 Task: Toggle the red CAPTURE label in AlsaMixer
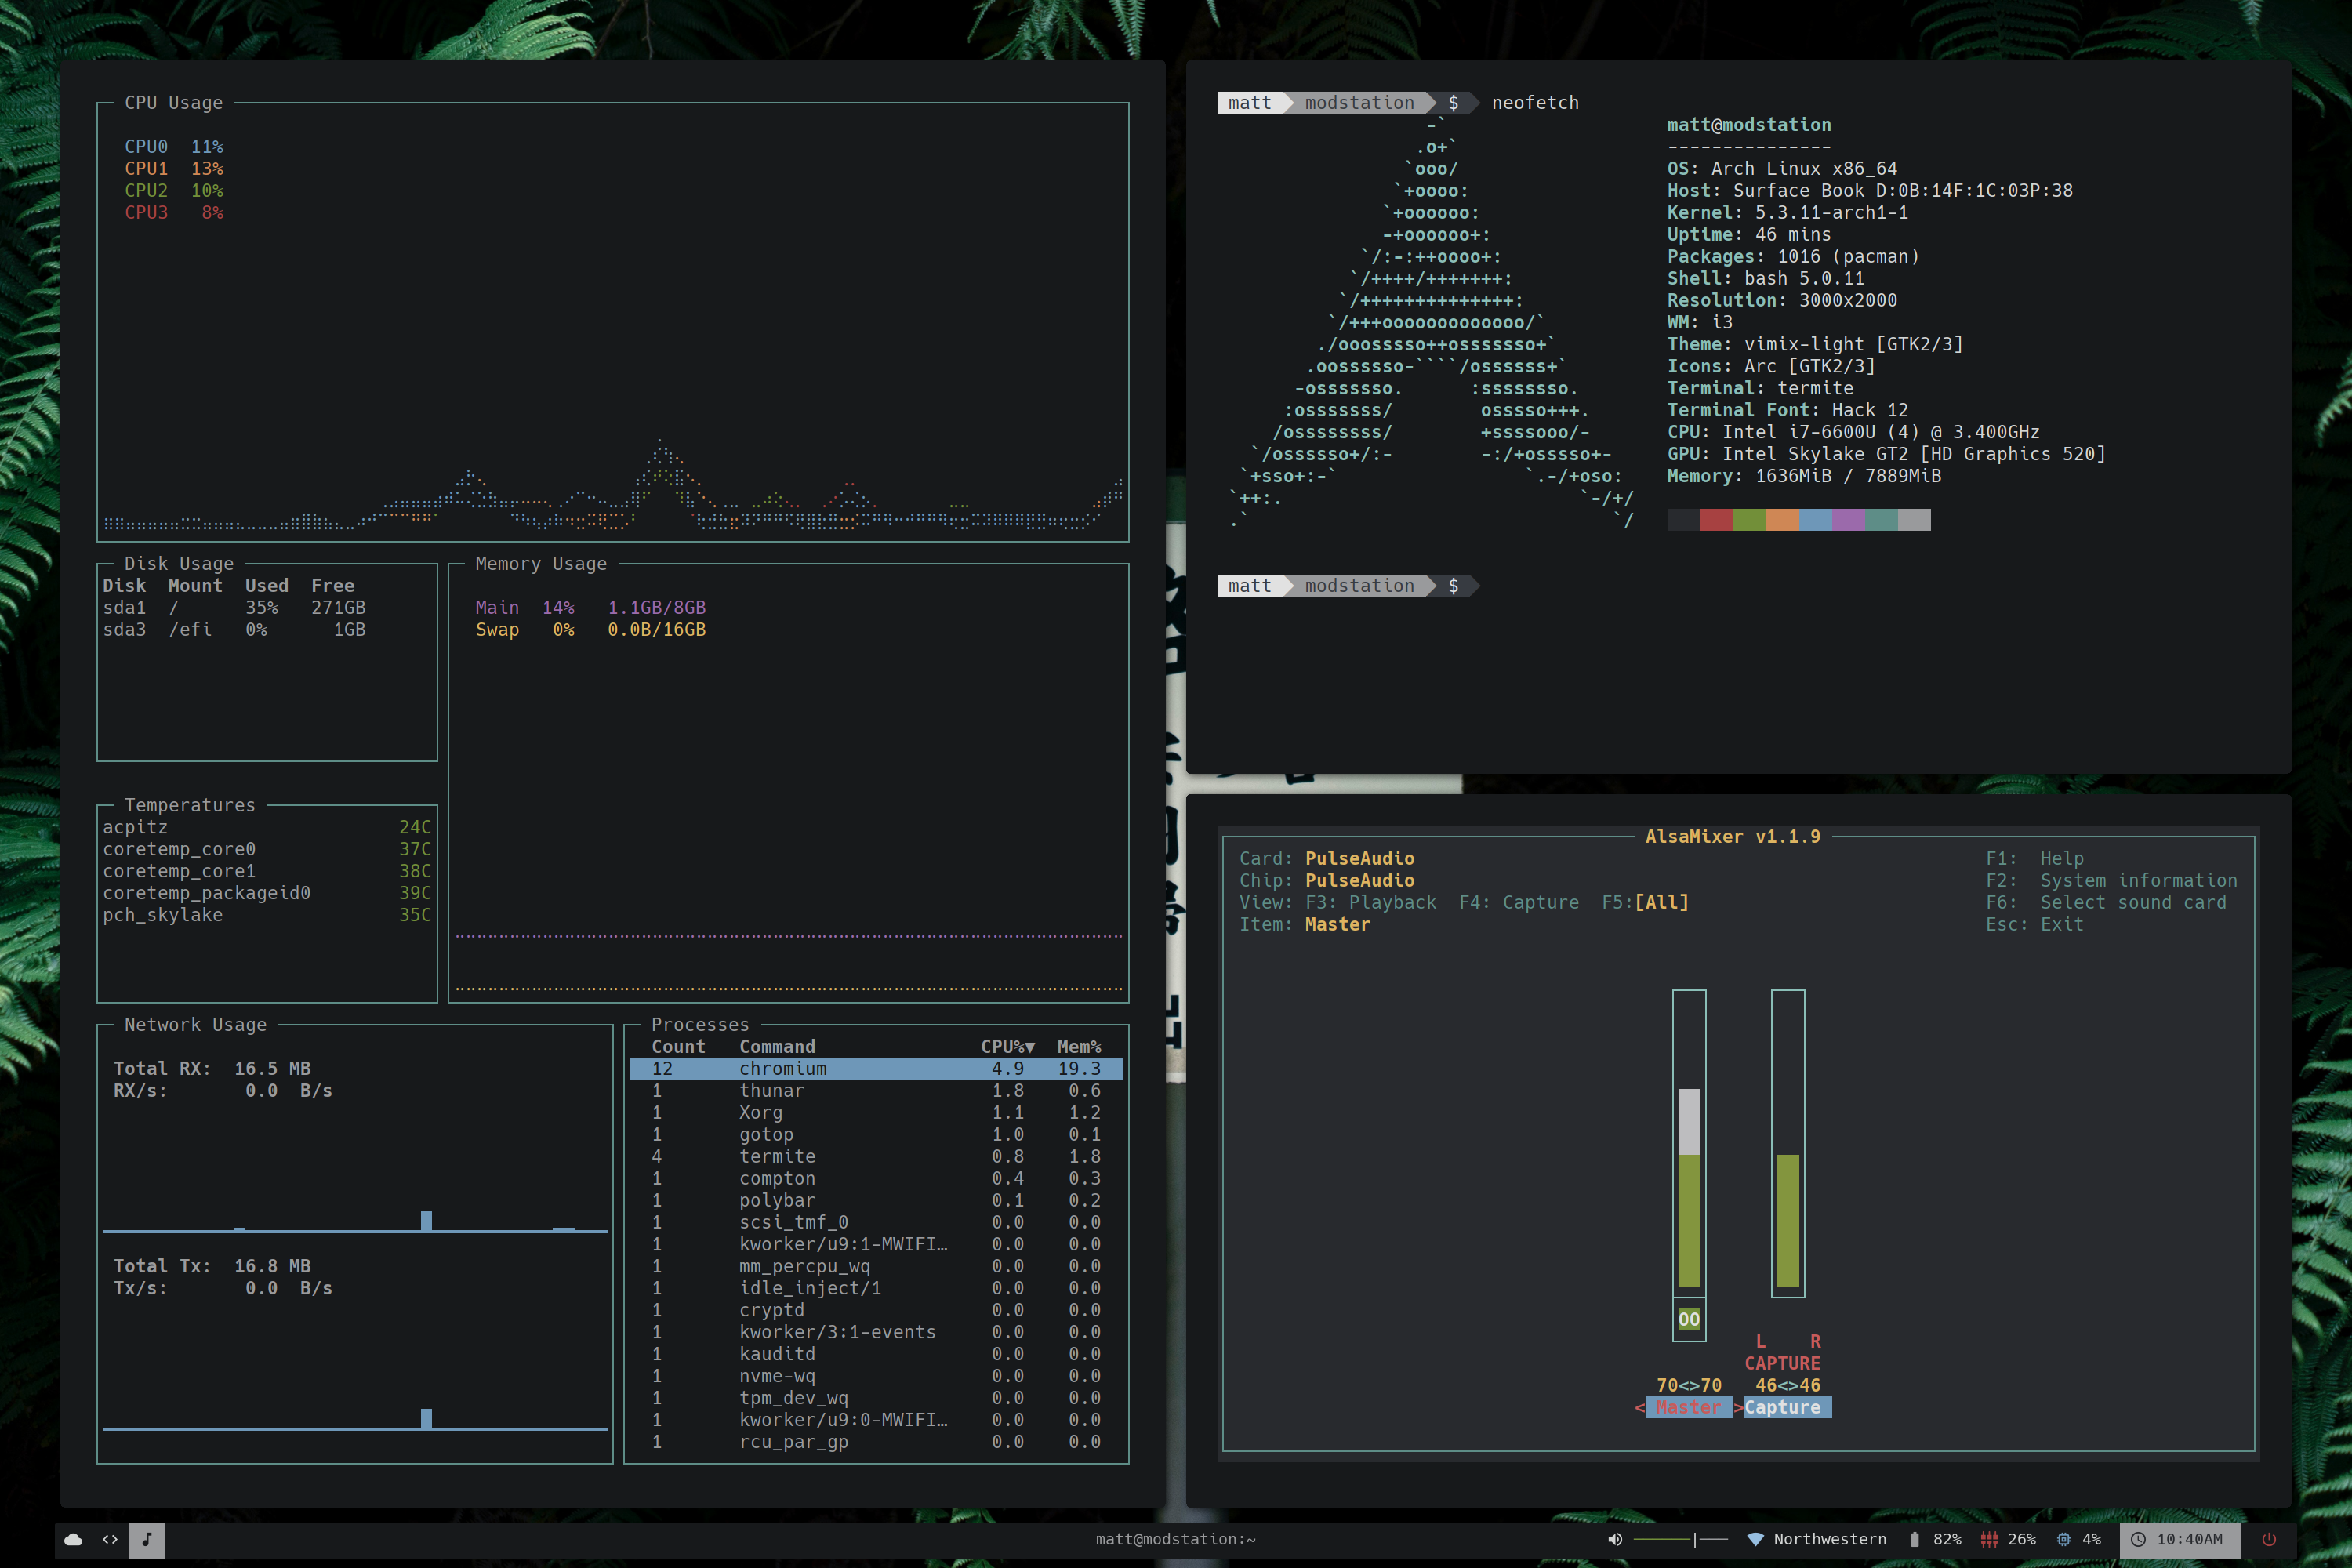coord(1783,1364)
